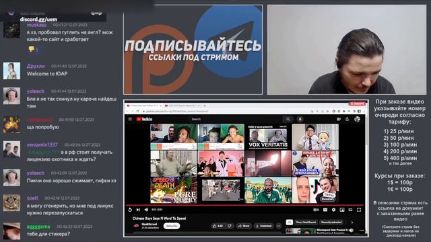Viewport: 431px width, 242px height.
Task: Click the browser address bar
Action: tap(226, 112)
